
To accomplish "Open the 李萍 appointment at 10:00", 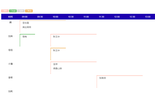I will [x=73, y=68].
